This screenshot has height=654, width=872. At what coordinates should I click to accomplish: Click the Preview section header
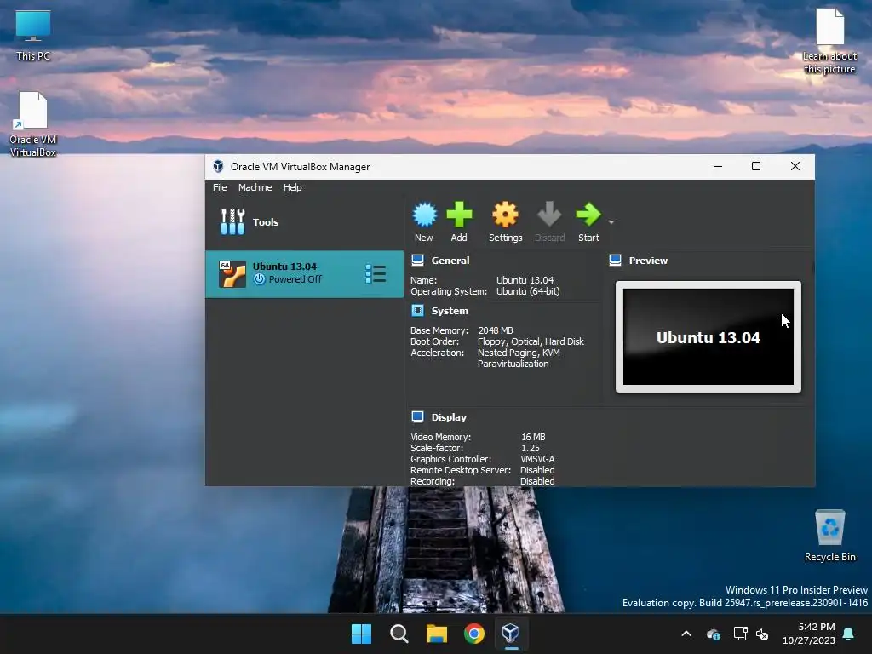point(648,261)
